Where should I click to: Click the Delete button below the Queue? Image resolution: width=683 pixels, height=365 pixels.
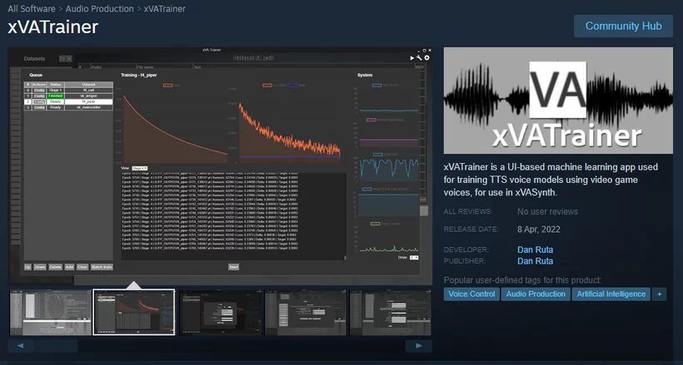pyautogui.click(x=55, y=267)
